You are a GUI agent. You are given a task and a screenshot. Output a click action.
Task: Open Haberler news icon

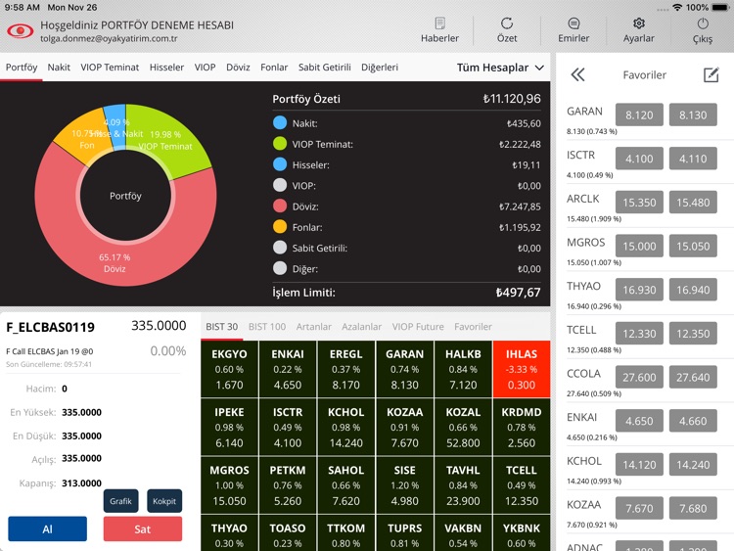[439, 23]
